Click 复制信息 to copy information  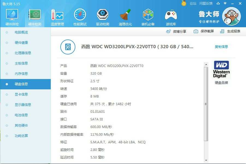pos(221,47)
